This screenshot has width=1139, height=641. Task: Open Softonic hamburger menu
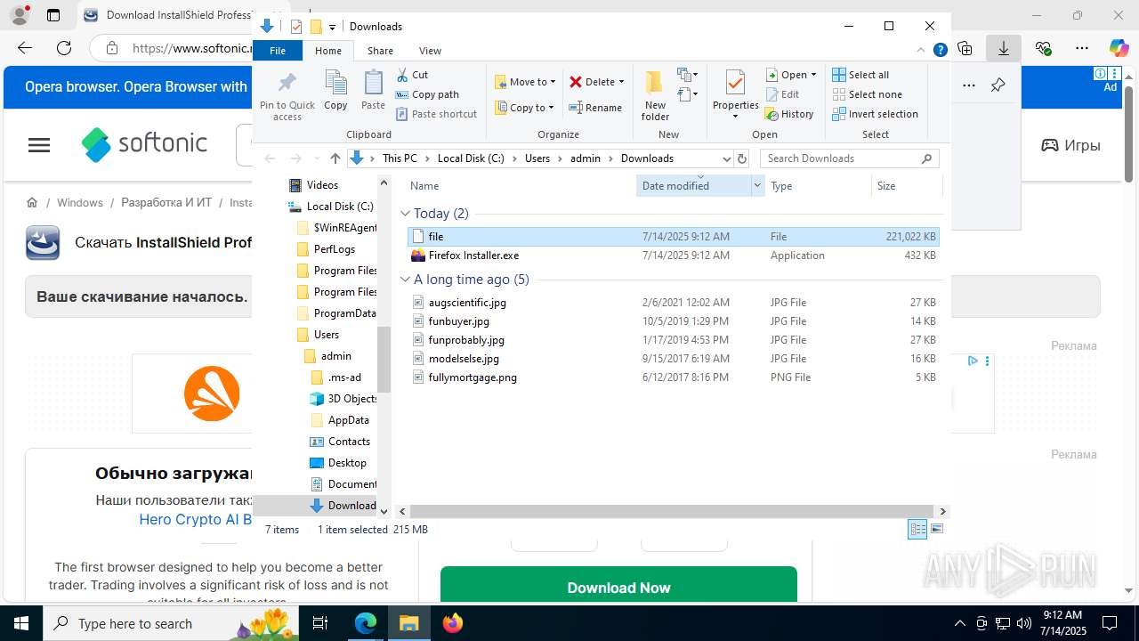click(39, 145)
